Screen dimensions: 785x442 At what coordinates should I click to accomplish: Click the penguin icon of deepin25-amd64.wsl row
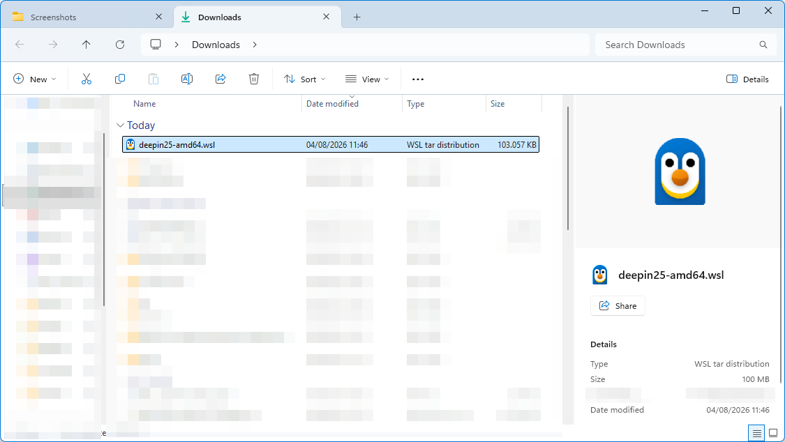[x=130, y=144]
